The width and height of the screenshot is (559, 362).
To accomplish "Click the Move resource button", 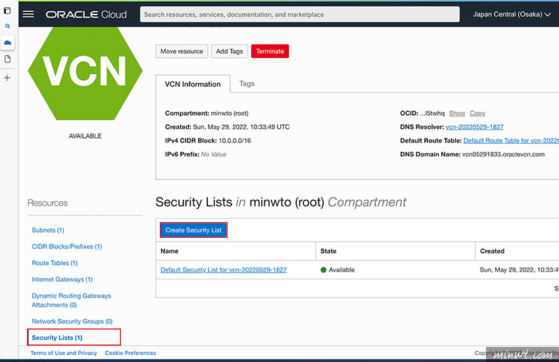I will [182, 51].
